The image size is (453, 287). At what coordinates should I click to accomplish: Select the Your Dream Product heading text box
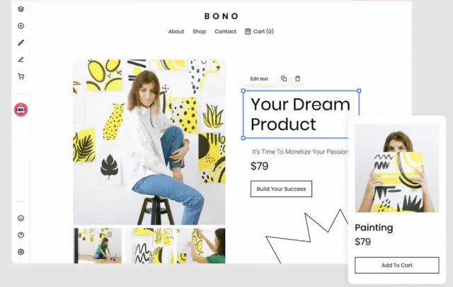[x=301, y=115]
